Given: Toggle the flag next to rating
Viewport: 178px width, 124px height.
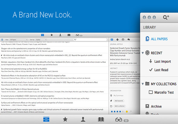Looking at the screenshot, I should (131, 112).
